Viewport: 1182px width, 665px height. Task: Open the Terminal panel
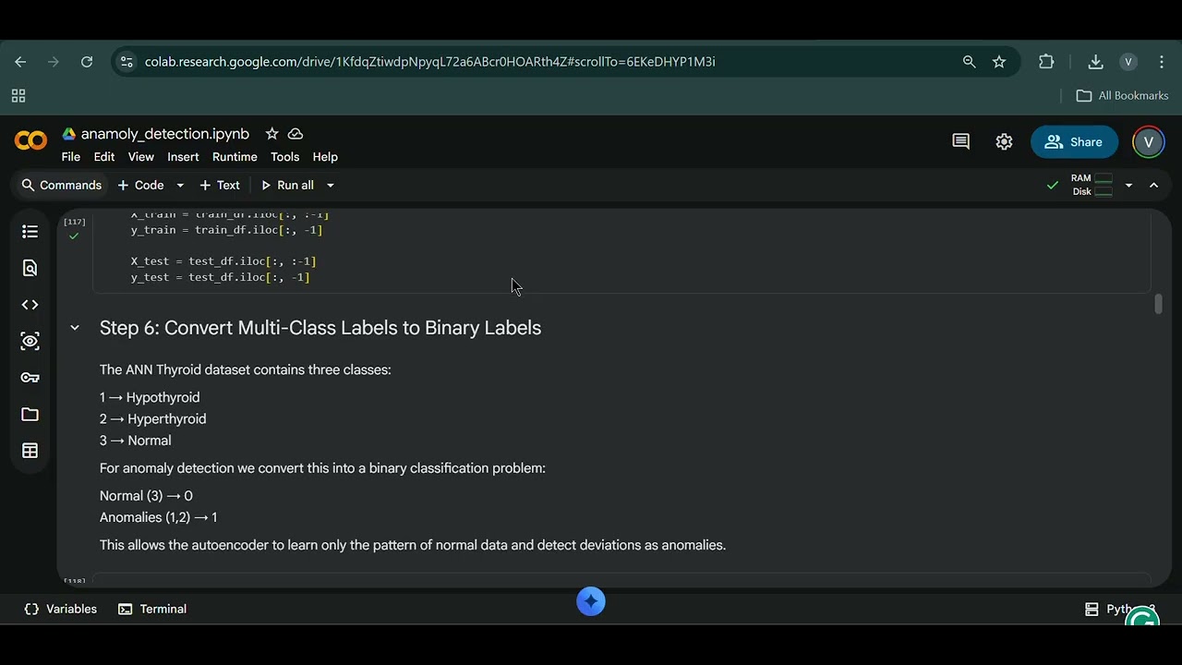(x=152, y=610)
